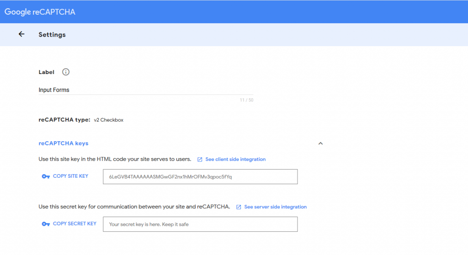Collapse the reCAPTCHA keys section chevron
The width and height of the screenshot is (468, 255).
[320, 143]
